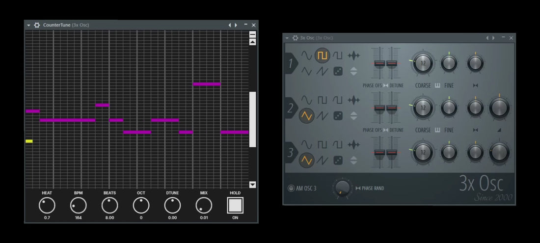This screenshot has width=540, height=243.
Task: Click the dice noise icon in oscillator 1
Action: [x=338, y=71]
